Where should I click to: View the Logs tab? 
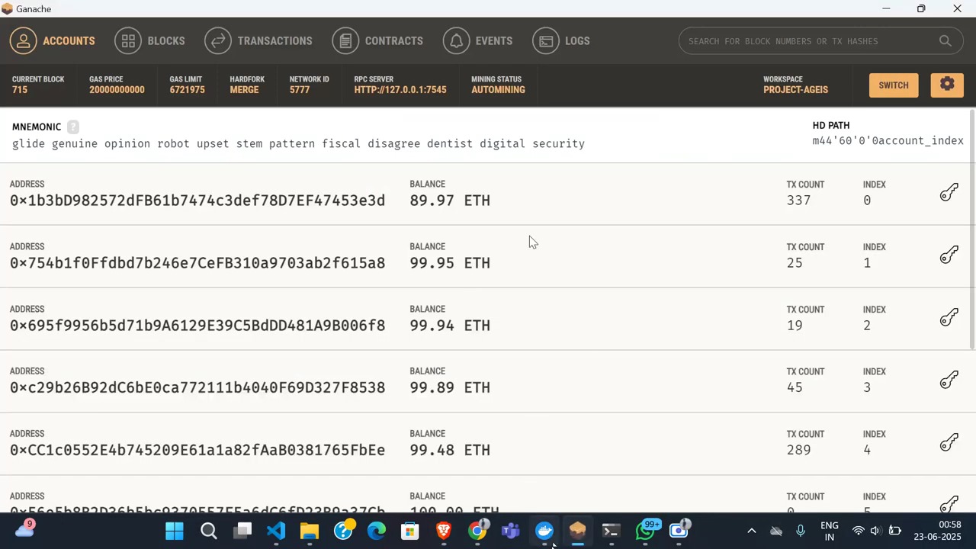(x=561, y=41)
